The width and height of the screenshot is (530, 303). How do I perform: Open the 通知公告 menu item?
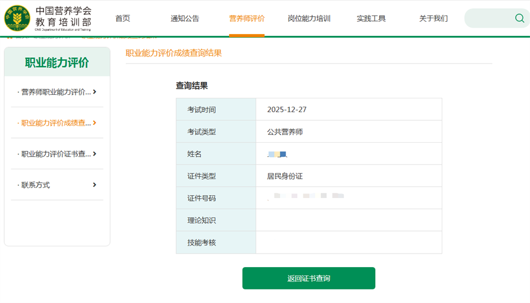click(x=185, y=18)
